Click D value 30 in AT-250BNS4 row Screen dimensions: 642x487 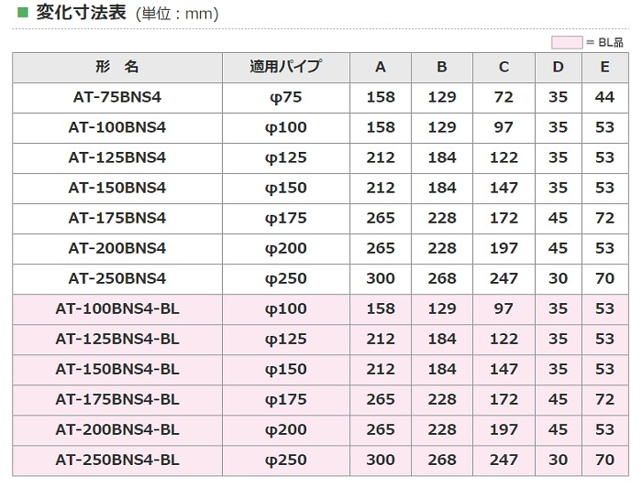(x=559, y=278)
